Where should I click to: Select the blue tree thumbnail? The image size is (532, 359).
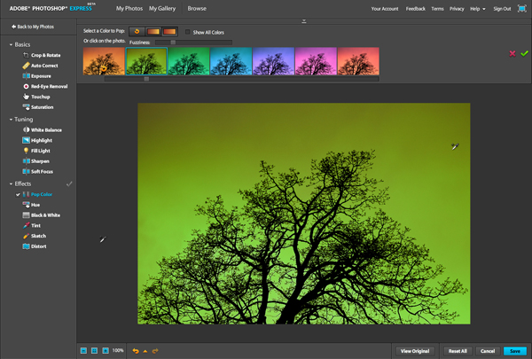tap(231, 61)
